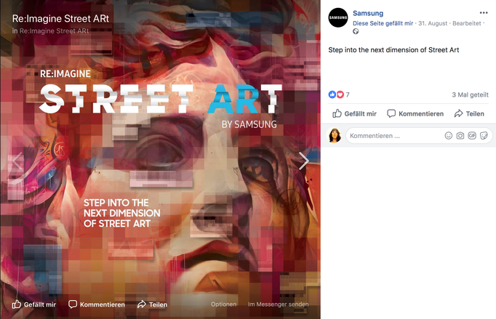The image size is (496, 319).
Task: Attach a photo using the camera icon
Action: coord(460,136)
